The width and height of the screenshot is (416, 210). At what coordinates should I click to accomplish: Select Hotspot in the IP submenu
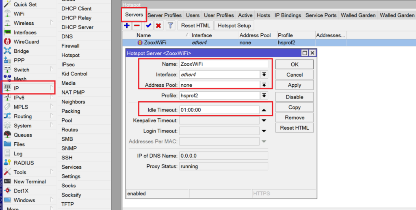tap(70, 55)
